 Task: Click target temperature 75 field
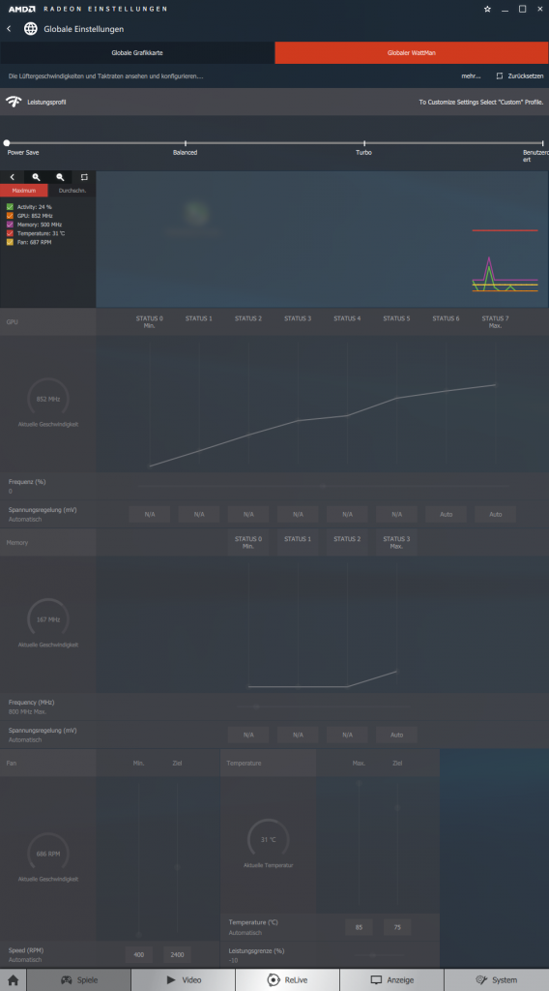pos(397,927)
